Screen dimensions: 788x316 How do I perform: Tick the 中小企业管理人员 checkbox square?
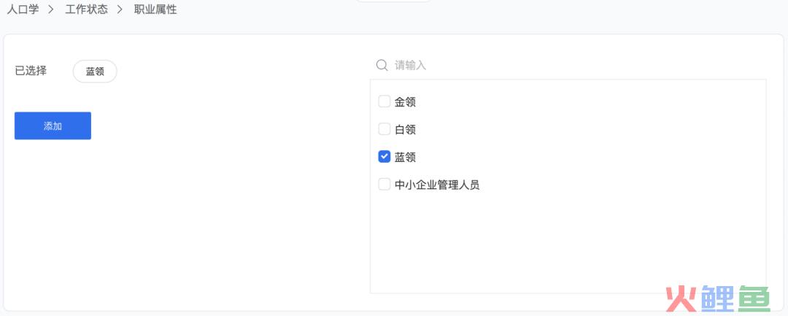coord(385,185)
